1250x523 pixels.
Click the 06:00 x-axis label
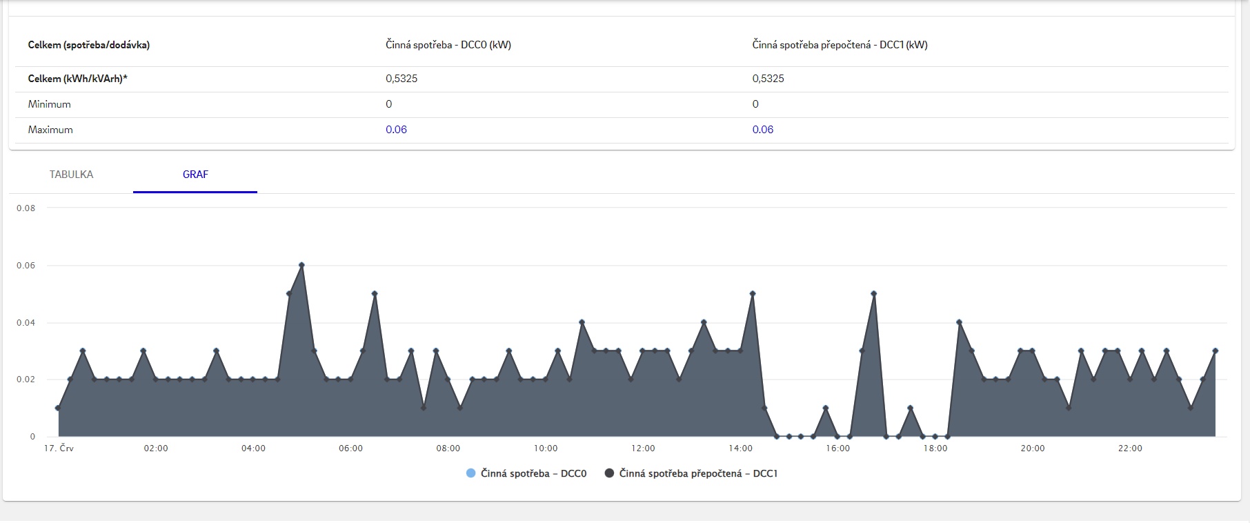pyautogui.click(x=350, y=448)
